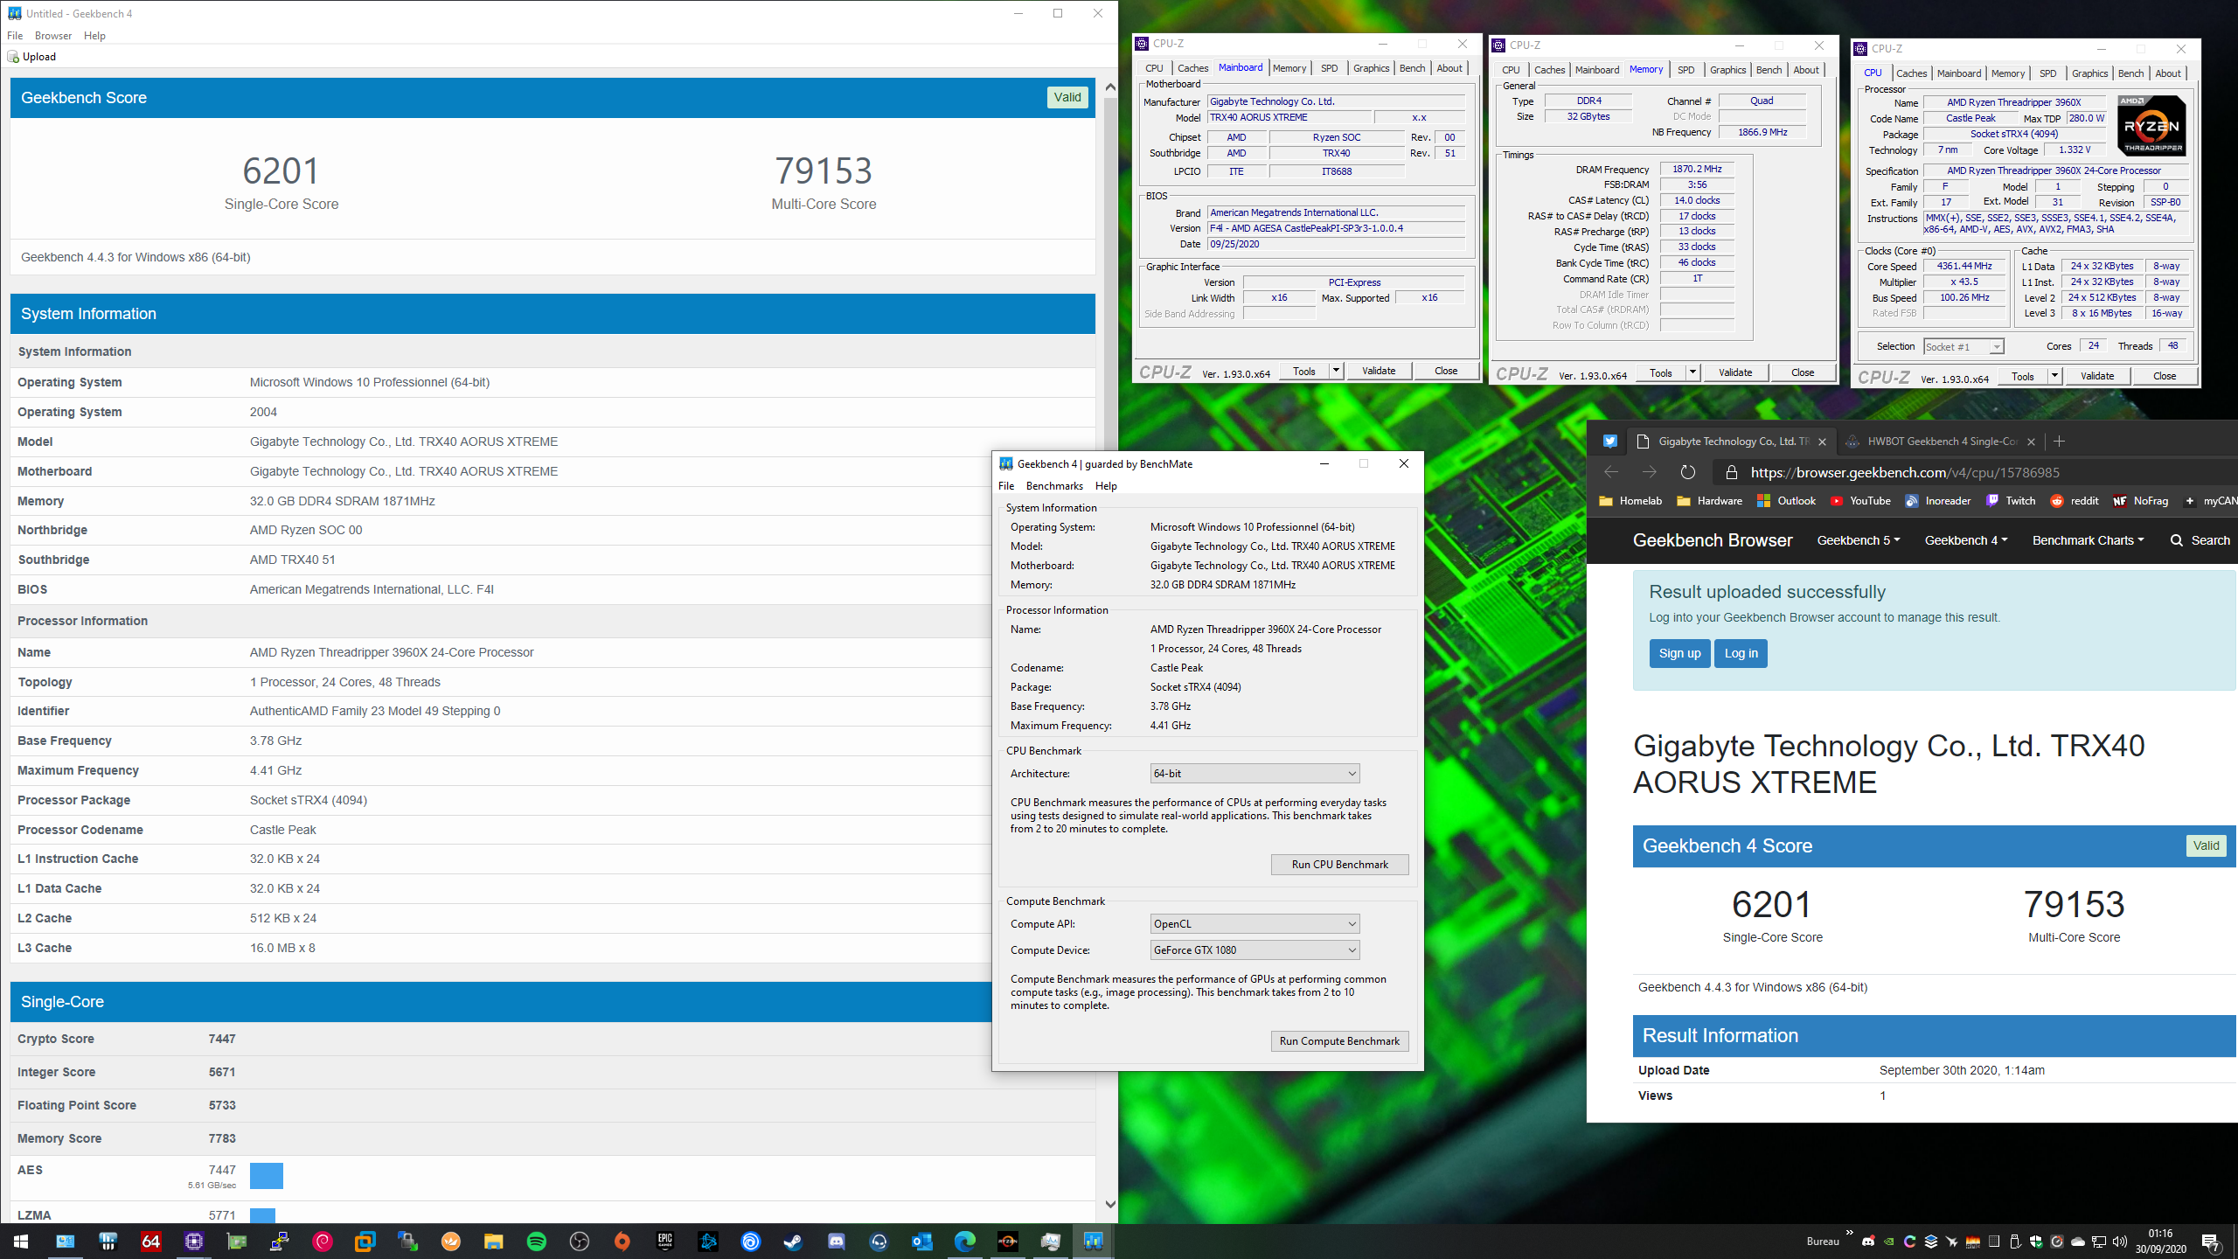Reload the Geekbench browser page

[x=1688, y=472]
